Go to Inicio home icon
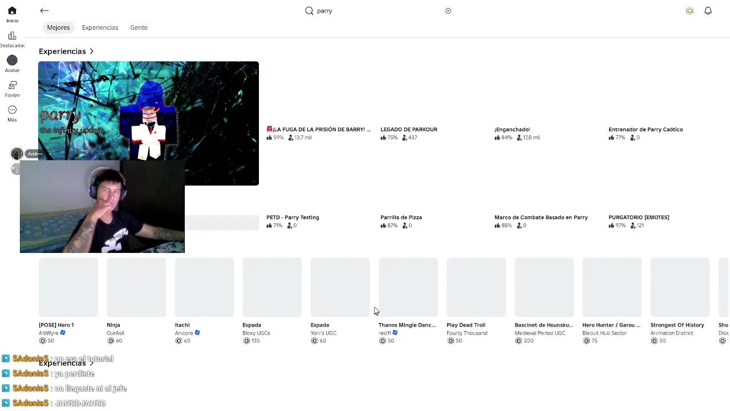Image resolution: width=730 pixels, height=411 pixels. pyautogui.click(x=12, y=11)
